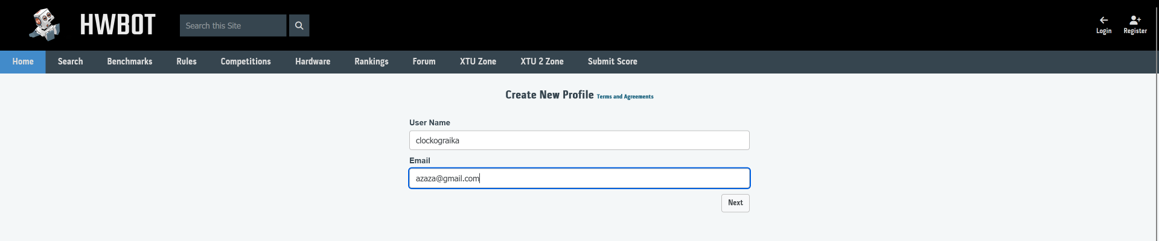The image size is (1159, 241).
Task: Click the User Name input field
Action: (579, 140)
